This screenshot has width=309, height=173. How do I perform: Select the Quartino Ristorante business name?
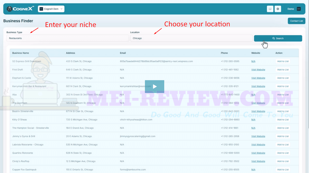click(x=23, y=153)
